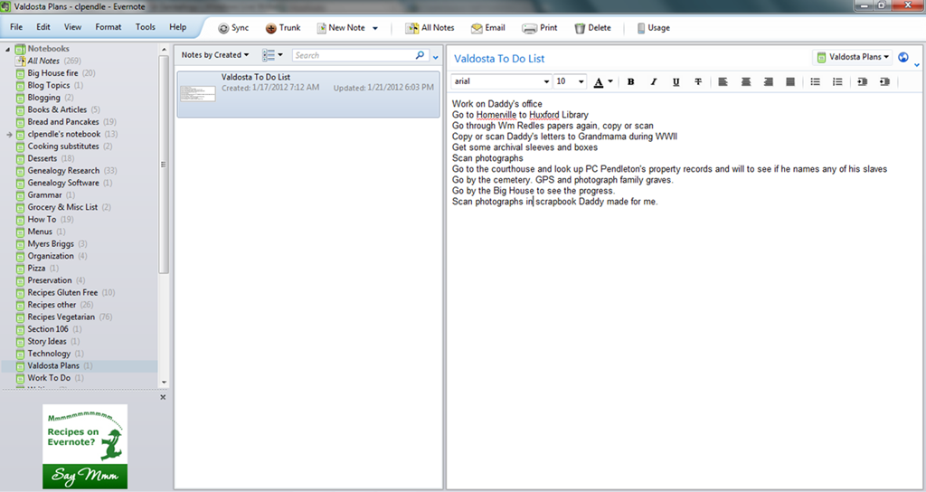The width and height of the screenshot is (926, 492).
Task: Open the Notes by Created dropdown
Action: (215, 55)
